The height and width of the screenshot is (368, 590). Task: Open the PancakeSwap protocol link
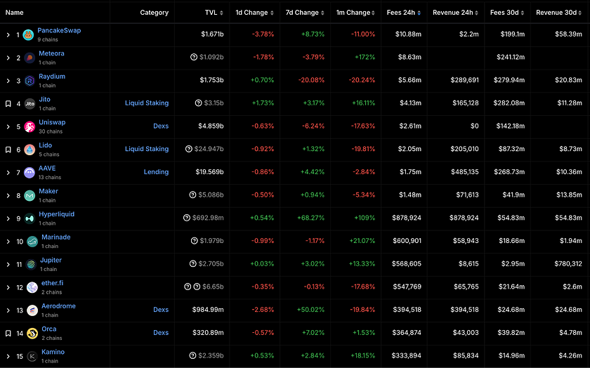tap(59, 30)
